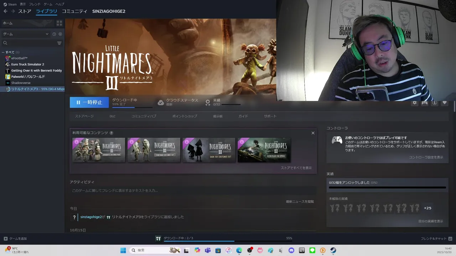Open コミュニティハブ link
The image size is (456, 256).
coord(144,116)
